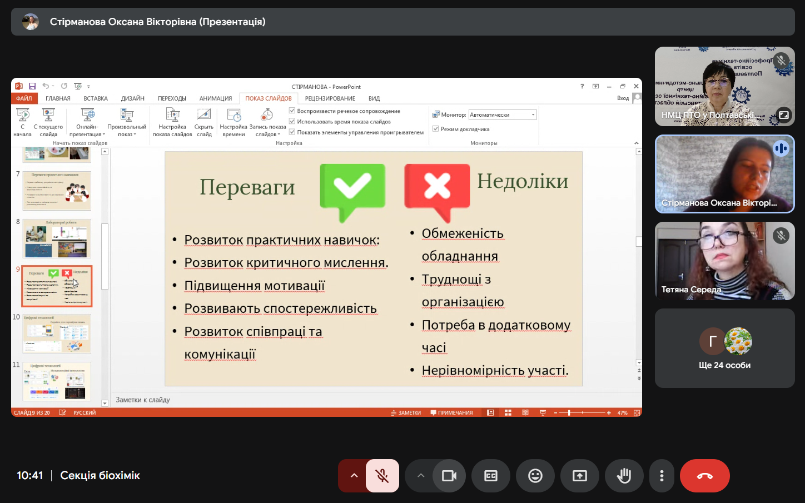Select slide 10 thumbnail in panel
The image size is (805, 503).
click(57, 334)
